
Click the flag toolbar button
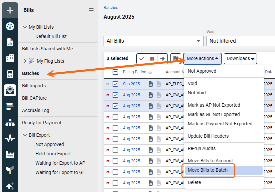(176, 58)
